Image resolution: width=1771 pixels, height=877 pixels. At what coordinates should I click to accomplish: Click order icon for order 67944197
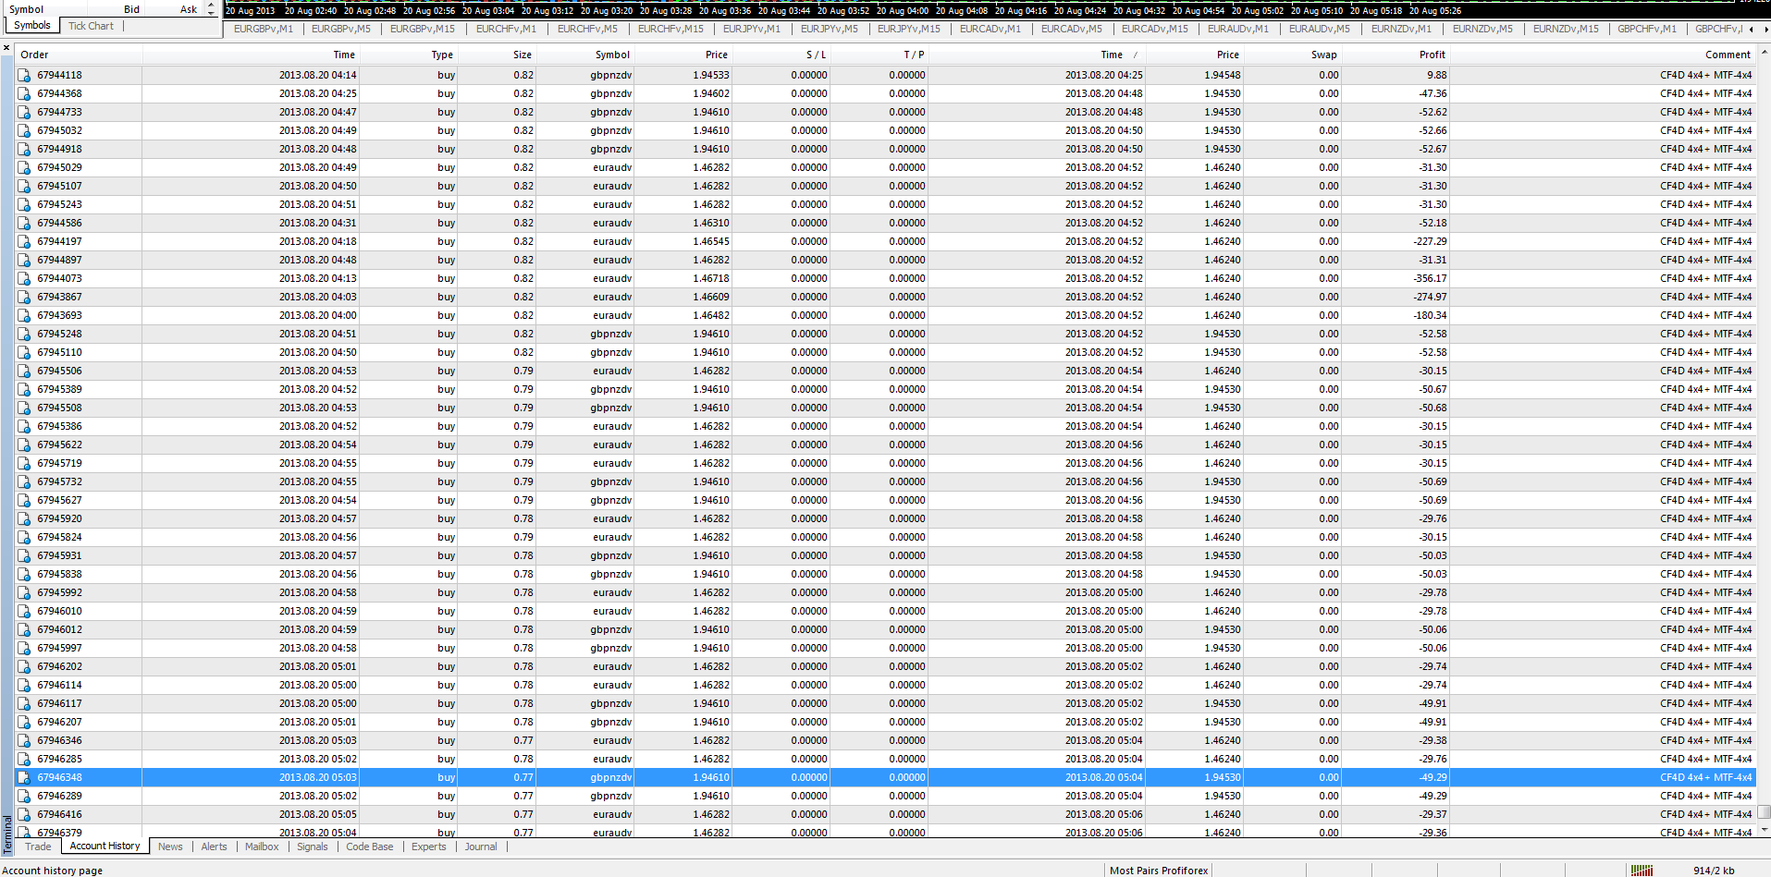pos(24,241)
